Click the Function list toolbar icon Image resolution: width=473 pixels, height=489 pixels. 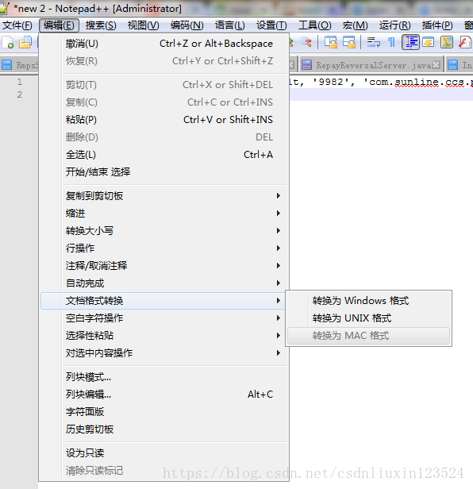(x=464, y=42)
